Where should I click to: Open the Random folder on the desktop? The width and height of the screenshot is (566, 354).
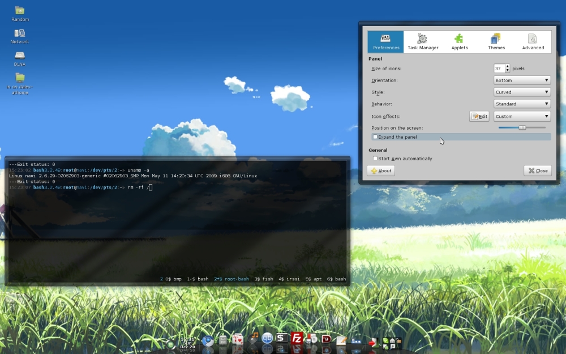coord(20,14)
